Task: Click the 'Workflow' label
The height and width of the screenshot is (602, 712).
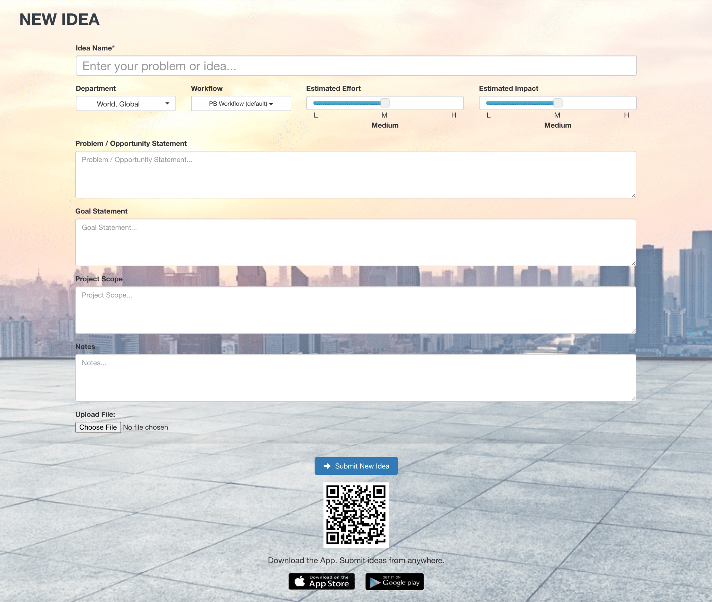Action: click(x=207, y=89)
